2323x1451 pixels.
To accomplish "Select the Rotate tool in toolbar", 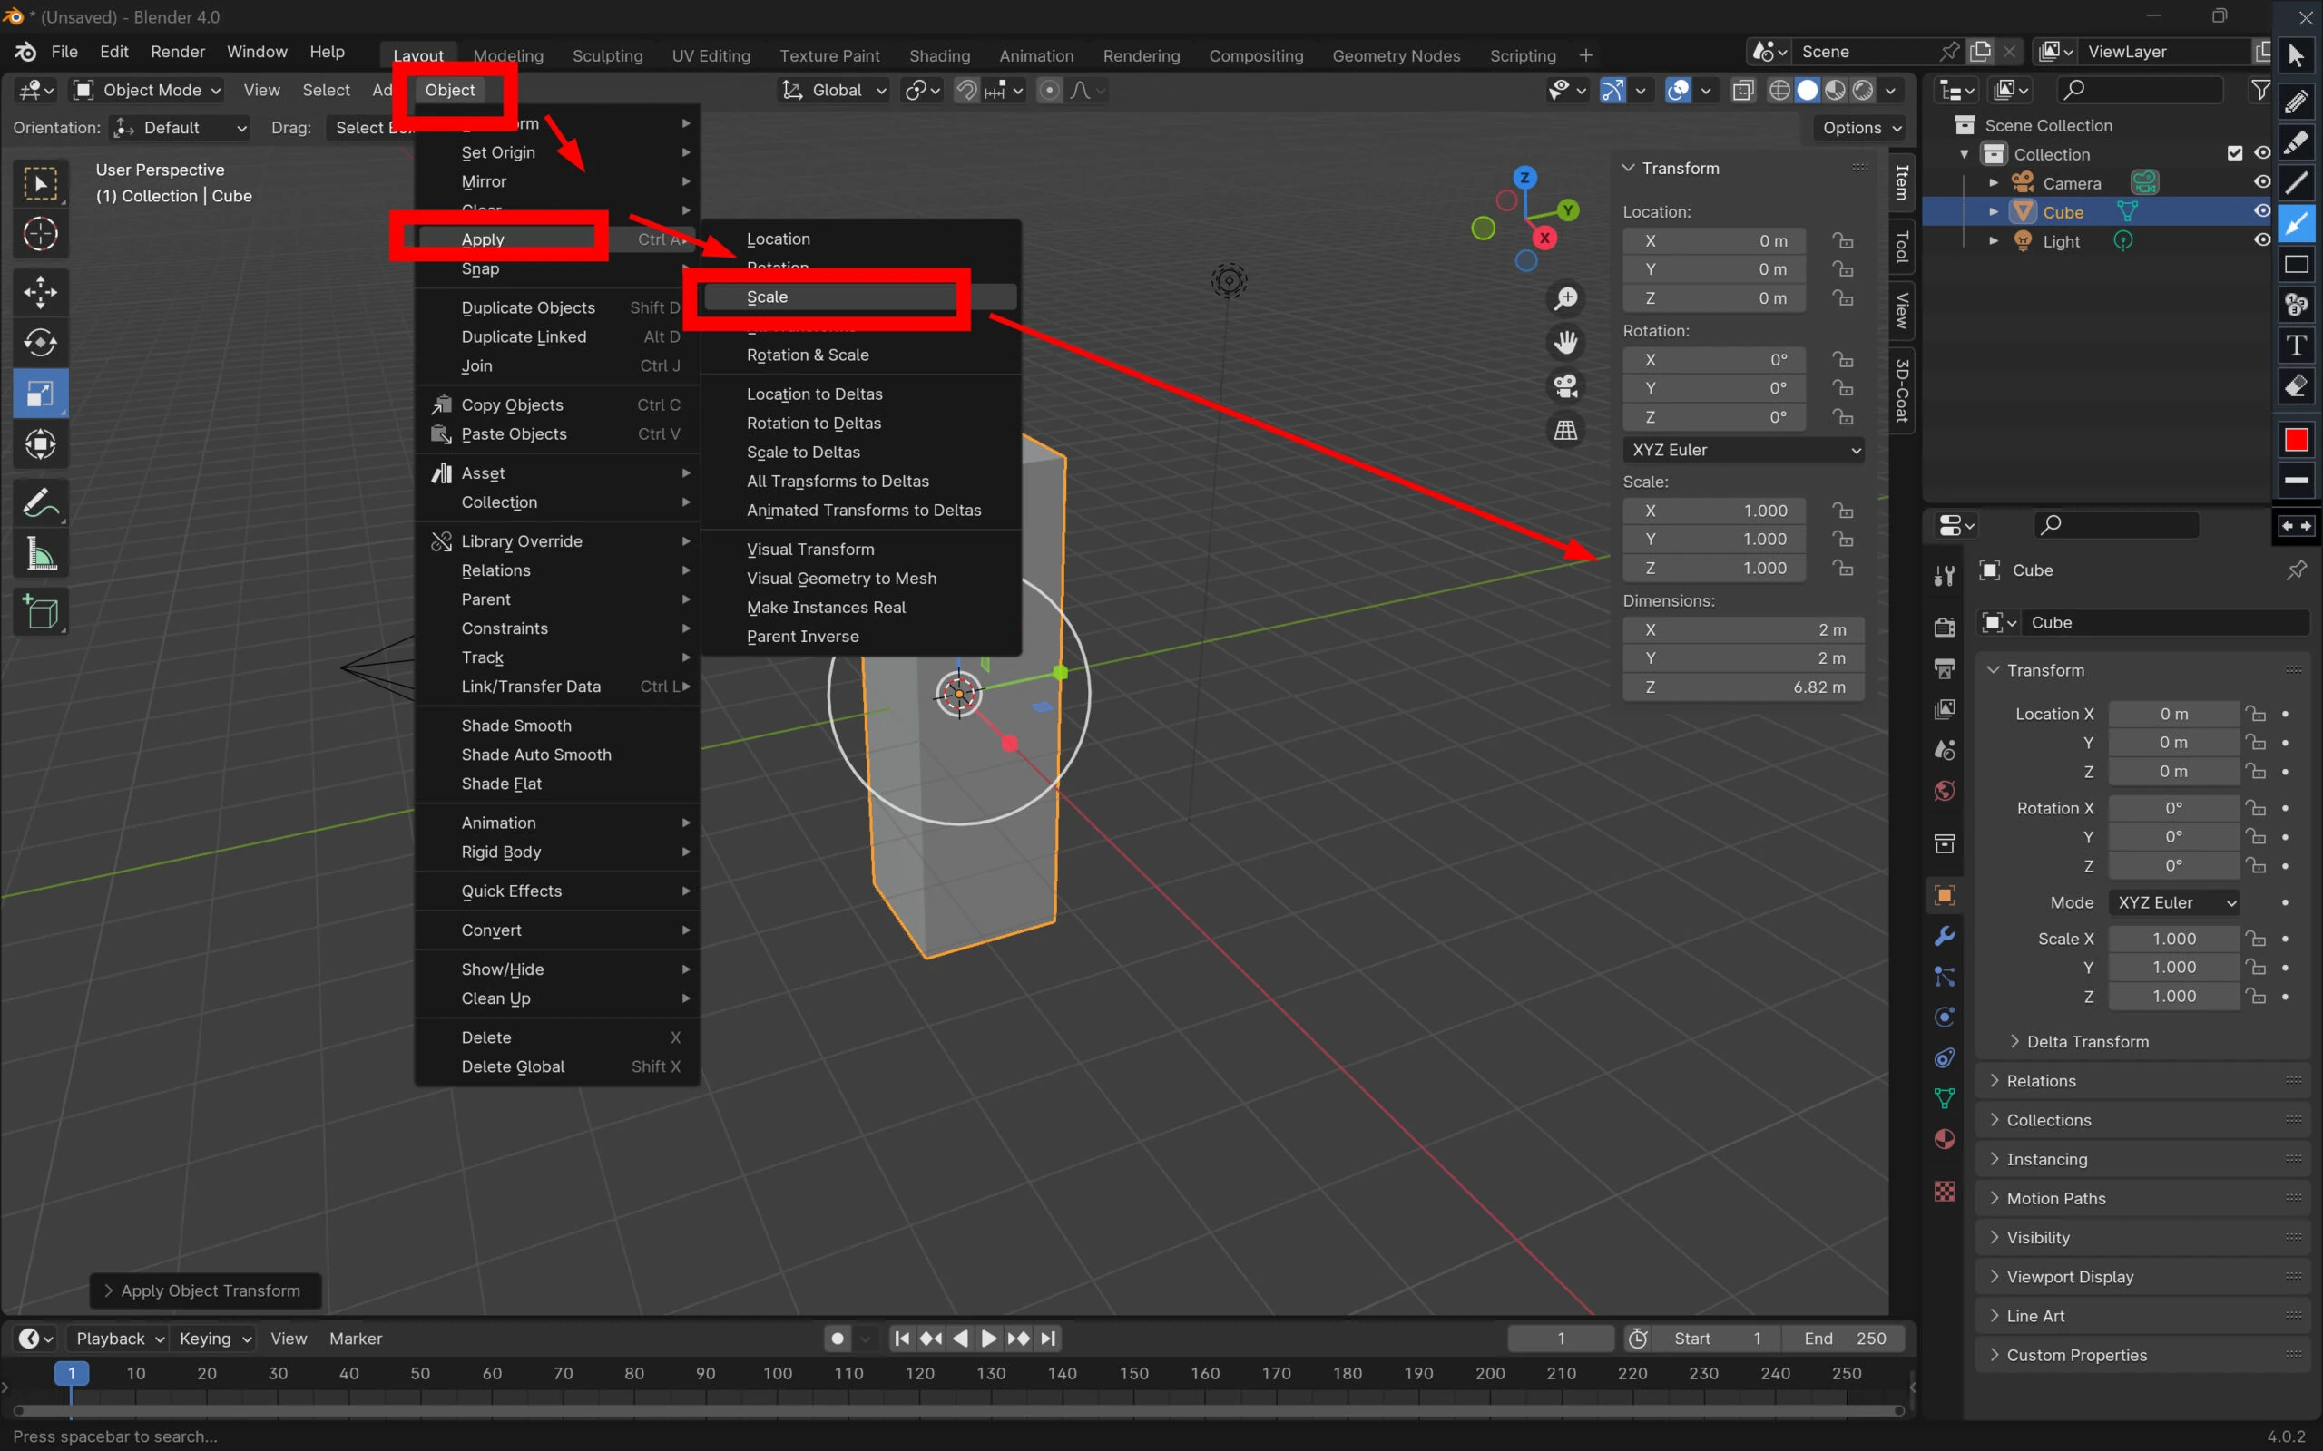I will [x=39, y=343].
